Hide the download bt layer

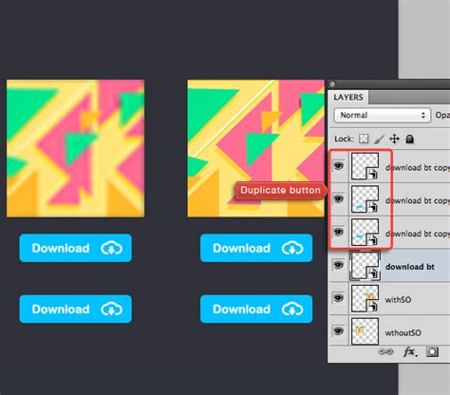click(x=338, y=265)
